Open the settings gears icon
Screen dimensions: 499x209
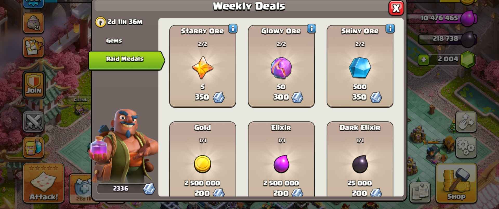[466, 147]
